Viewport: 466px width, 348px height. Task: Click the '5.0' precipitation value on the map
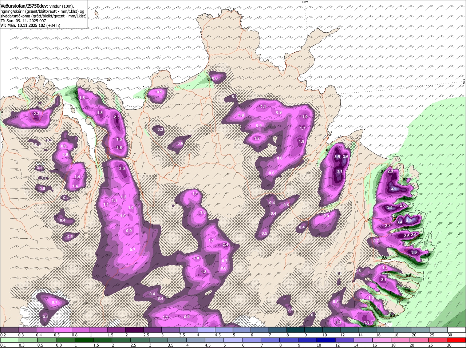pyautogui.click(x=408, y=220)
